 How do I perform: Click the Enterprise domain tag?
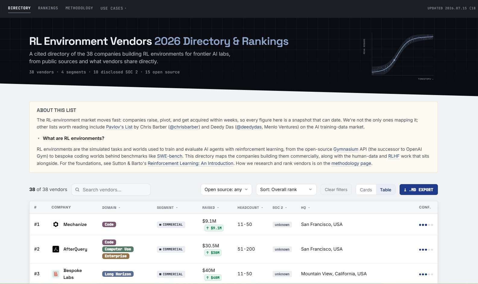click(x=116, y=256)
